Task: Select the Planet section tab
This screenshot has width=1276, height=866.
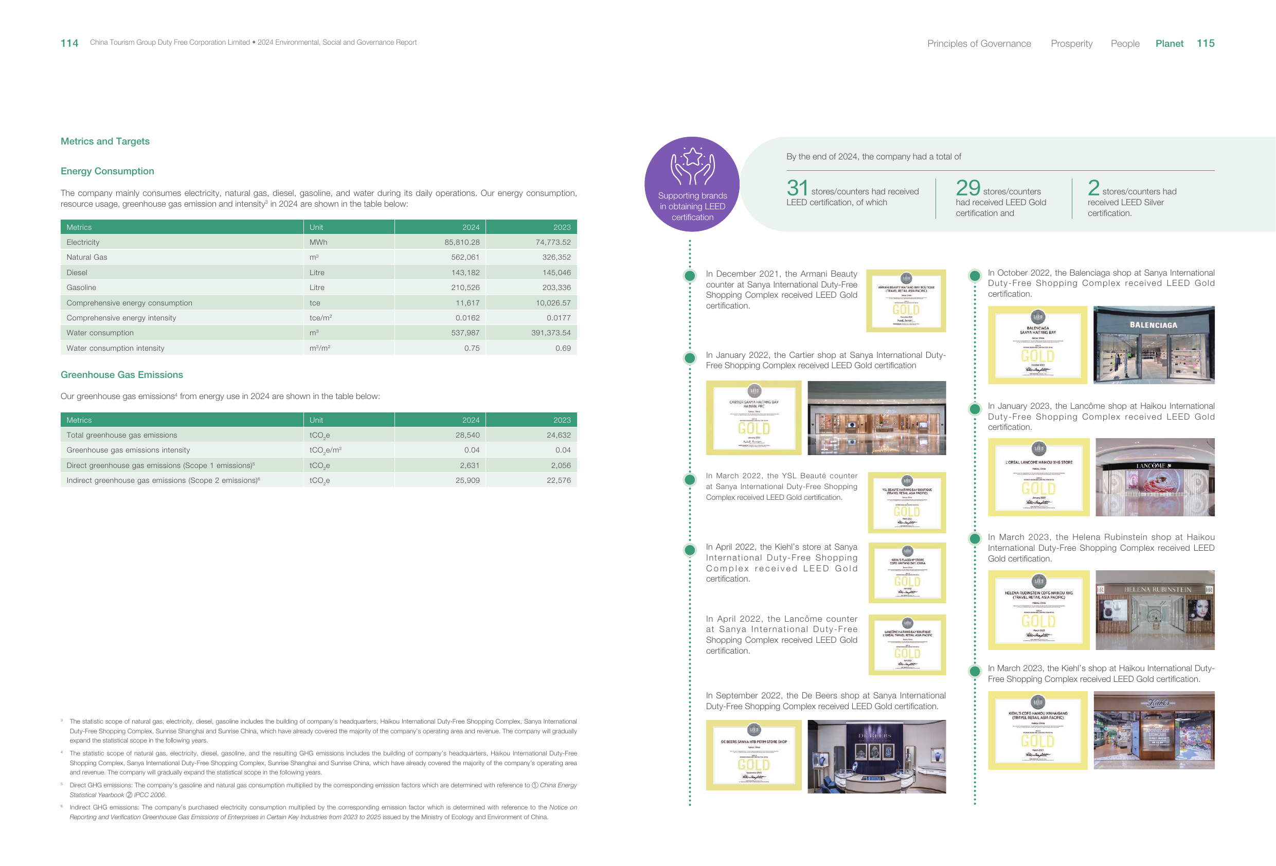Action: 1169,43
